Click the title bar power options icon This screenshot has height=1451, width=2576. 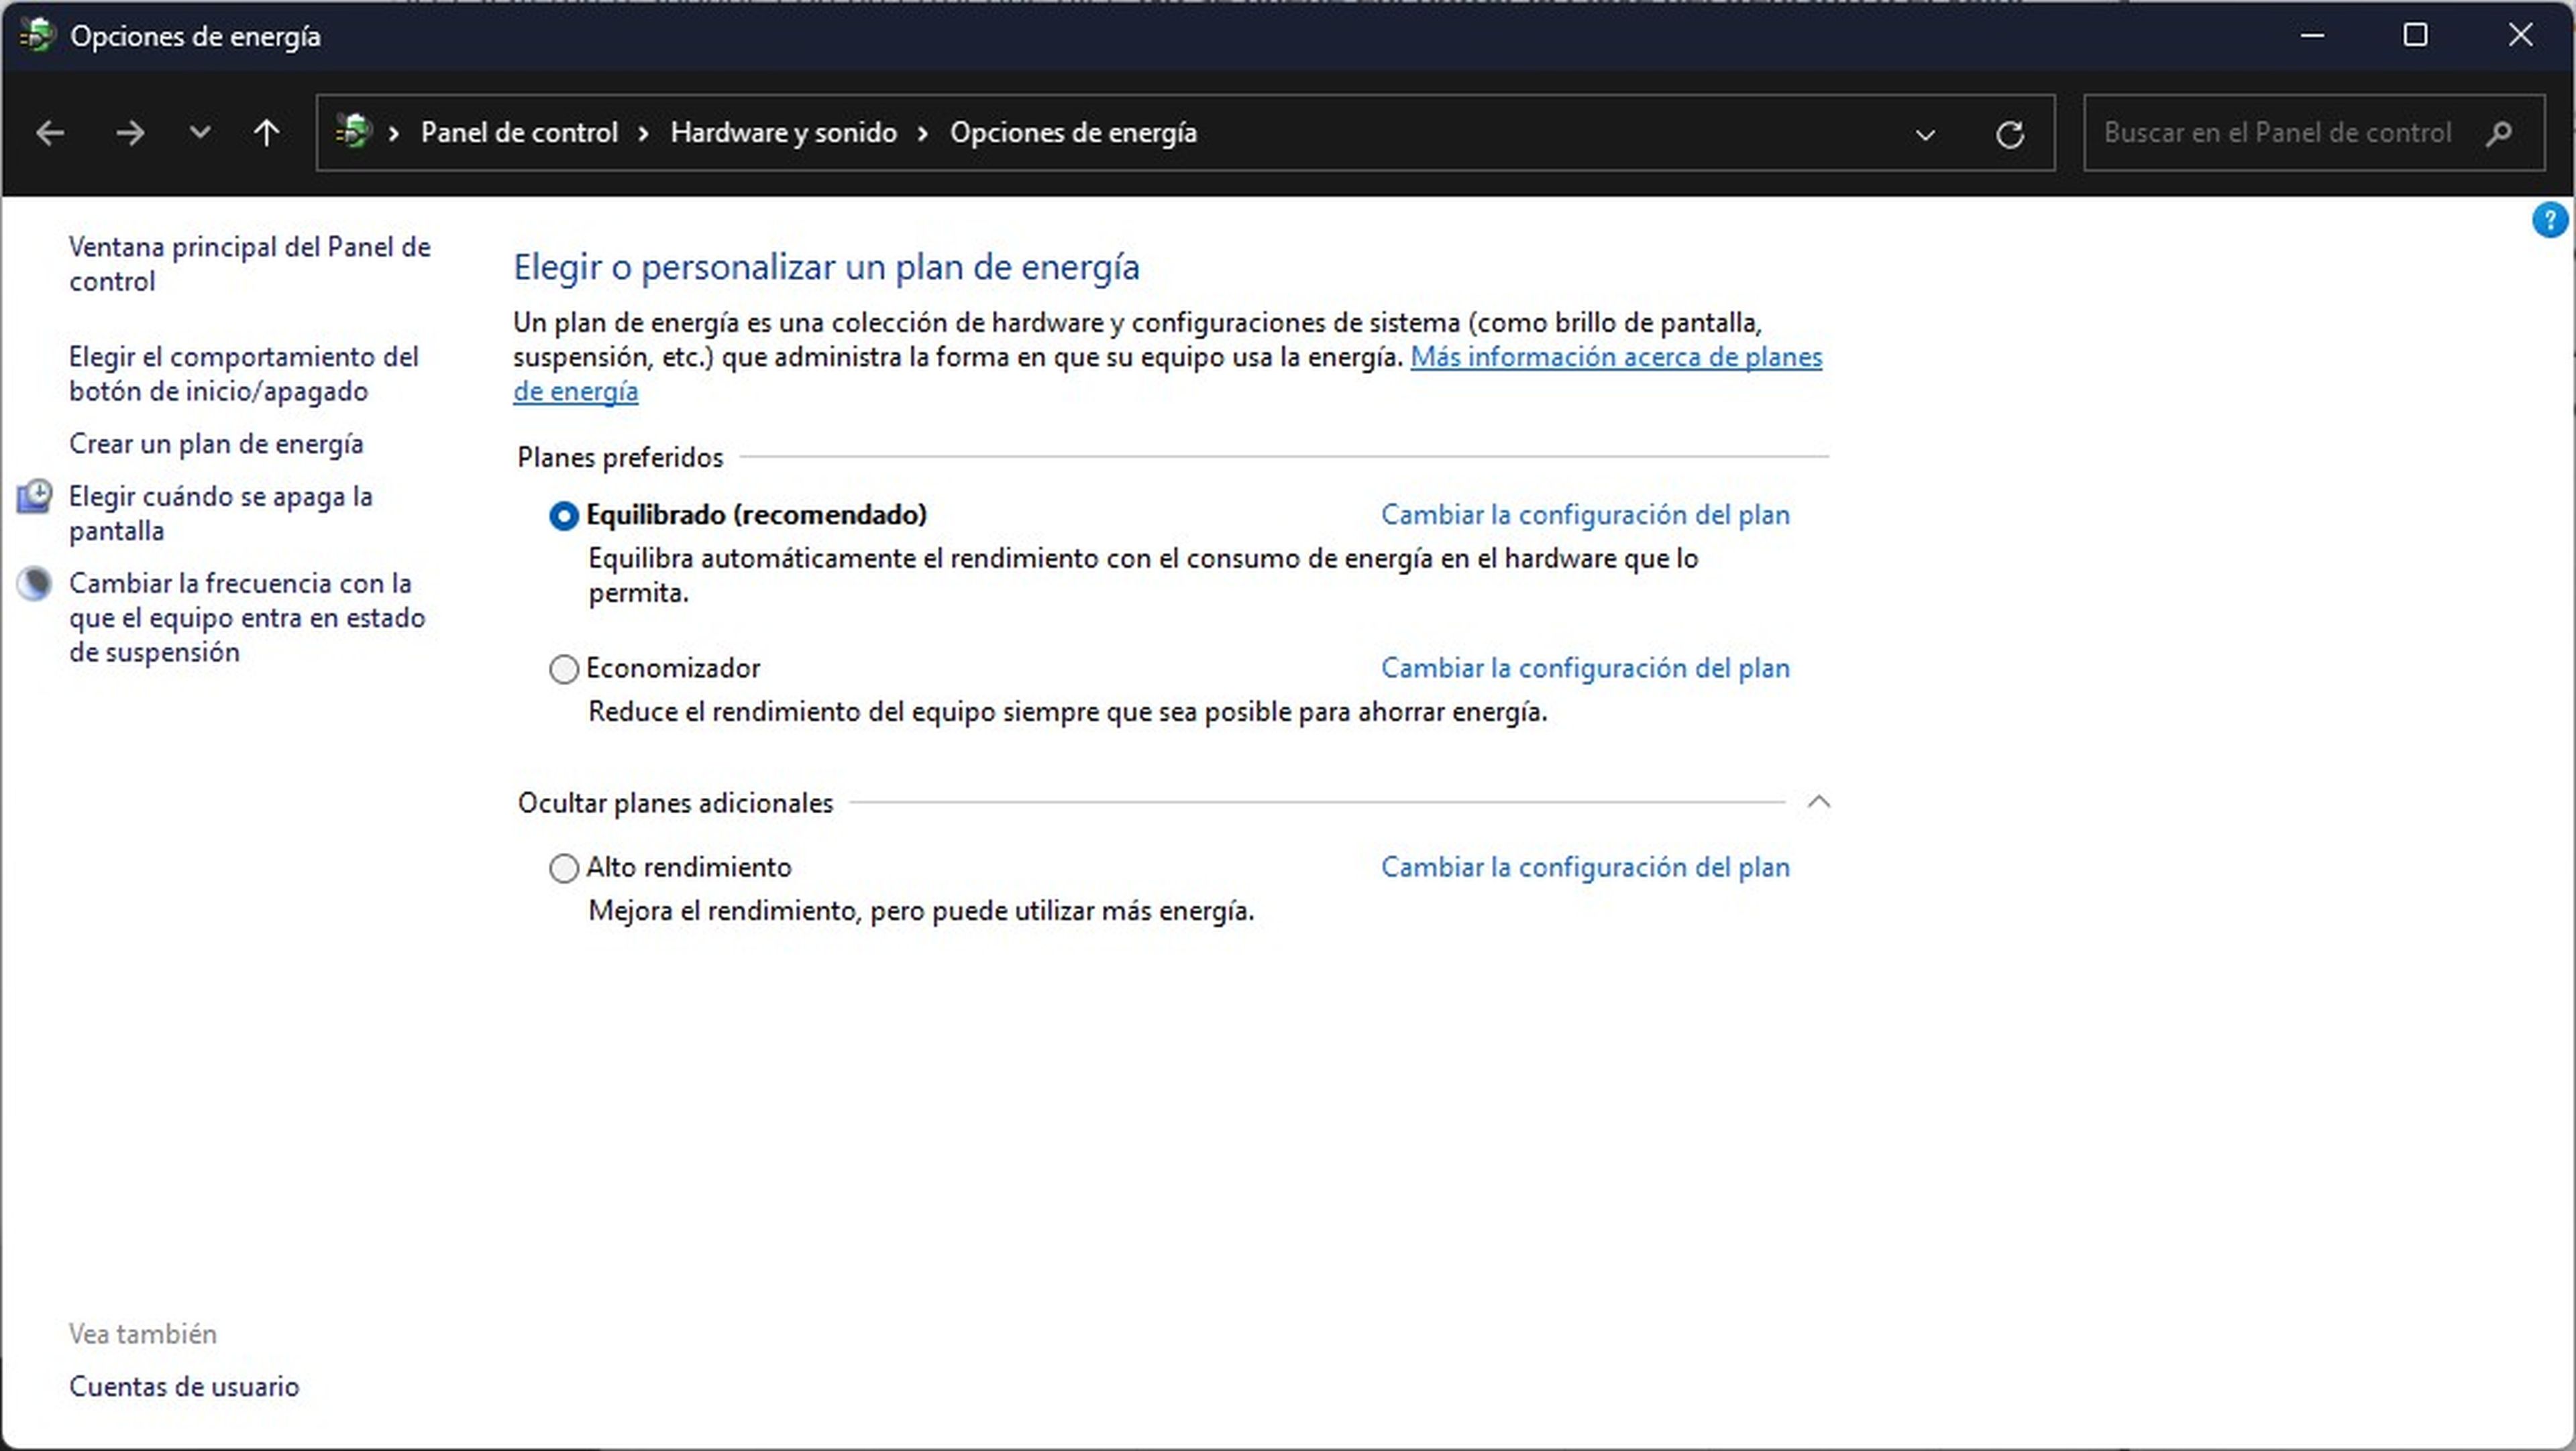point(37,36)
